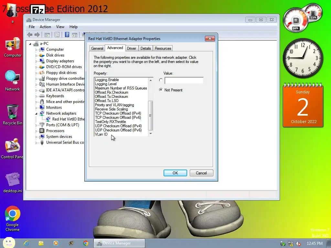Switch to the Resources tab
331x248 pixels.
[x=163, y=48]
